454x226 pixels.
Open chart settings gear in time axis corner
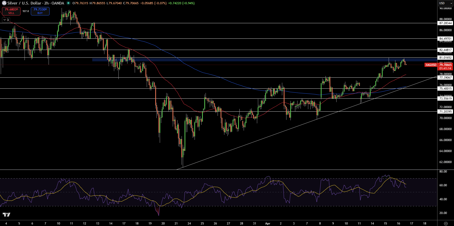tap(446, 224)
